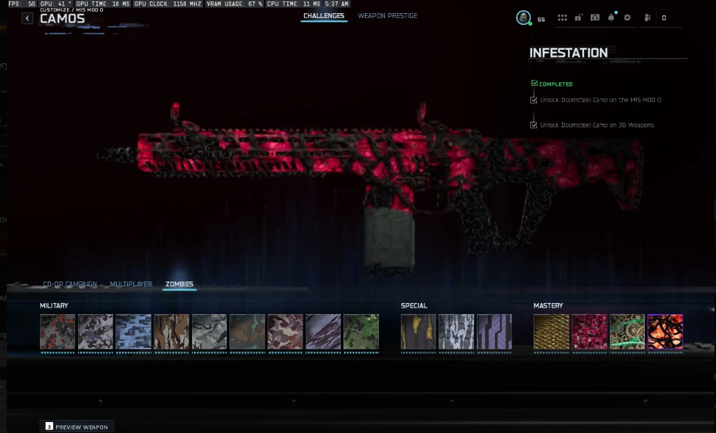
Task: Click the green Completed check mark
Action: pos(534,83)
